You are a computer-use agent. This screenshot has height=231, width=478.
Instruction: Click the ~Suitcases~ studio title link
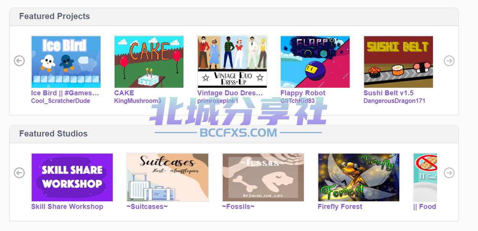pyautogui.click(x=147, y=207)
